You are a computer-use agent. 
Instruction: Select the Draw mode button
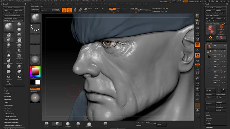coord(69,10)
